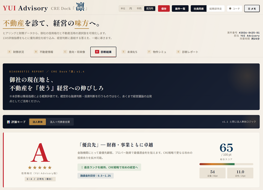Choose 法人単体 evaluation mode
The image size is (263, 190).
38,122
